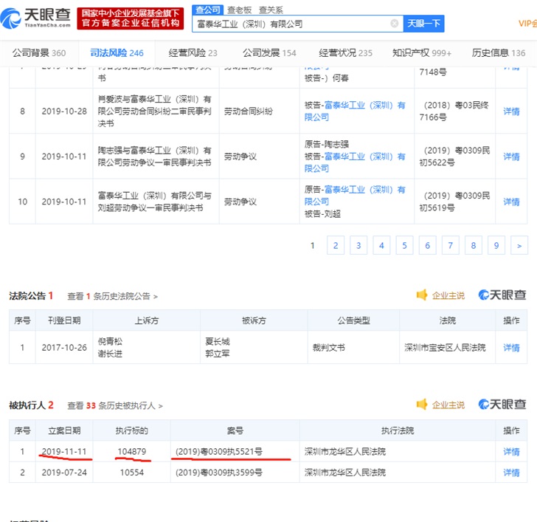The height and width of the screenshot is (522, 537).
Task: Open 详情 for case (2019)粤0309执5521号
Action: click(x=511, y=451)
